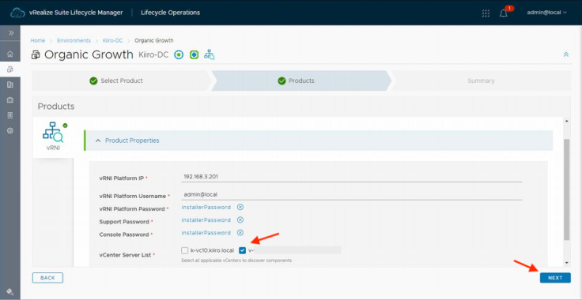Screen dimensions: 582x300
Task: Click the vRNI Platform Password installerPassword link
Action: 206,207
